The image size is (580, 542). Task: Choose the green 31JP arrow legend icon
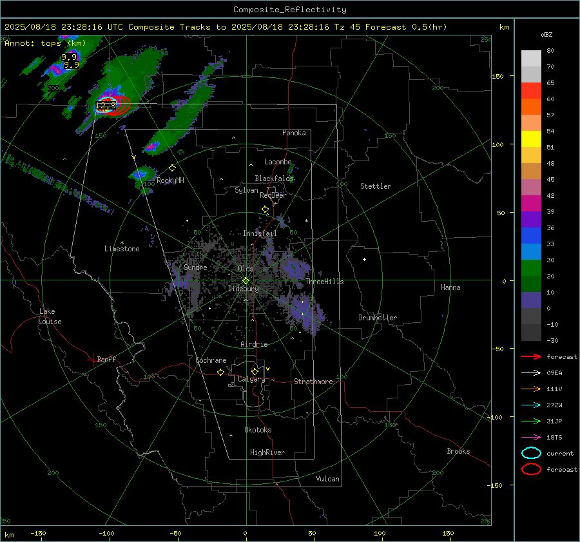click(x=531, y=421)
